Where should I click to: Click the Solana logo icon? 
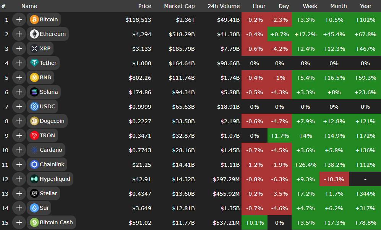click(x=34, y=92)
